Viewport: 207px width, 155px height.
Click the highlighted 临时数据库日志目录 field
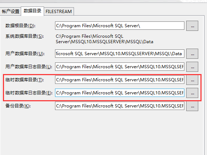[120, 93]
